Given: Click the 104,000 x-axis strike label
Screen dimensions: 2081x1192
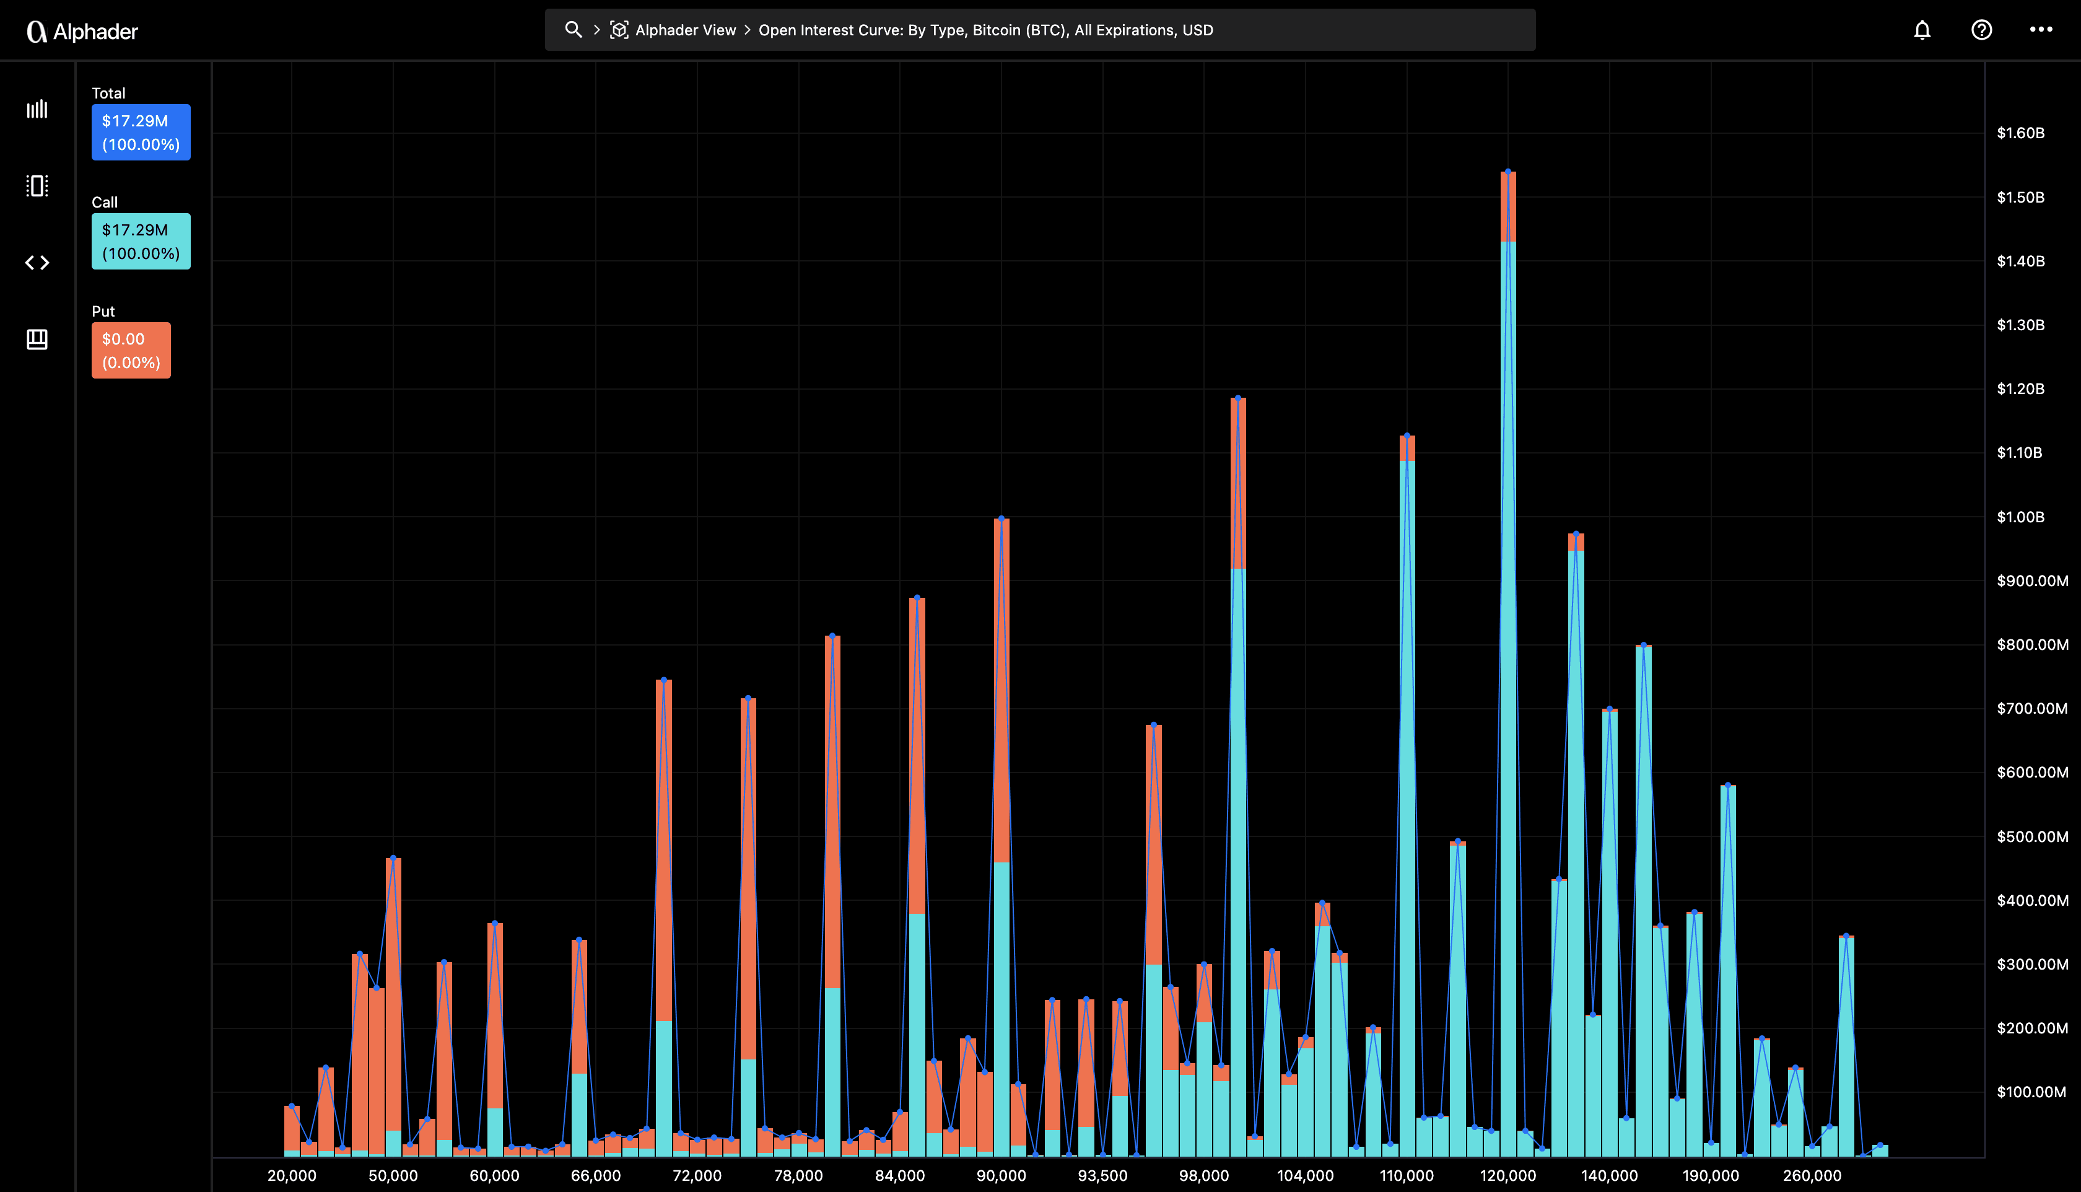Looking at the screenshot, I should (x=1305, y=1176).
